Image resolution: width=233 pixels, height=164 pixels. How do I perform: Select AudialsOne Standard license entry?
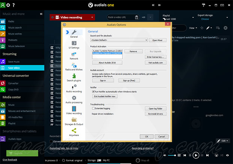point(107,53)
